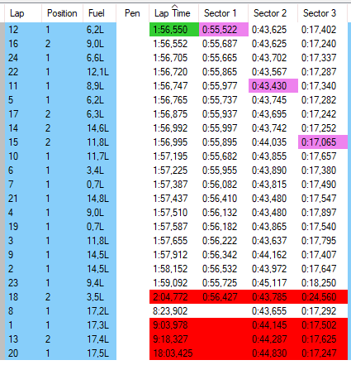
Task: Click fuel value 14,6L
Action: point(97,128)
